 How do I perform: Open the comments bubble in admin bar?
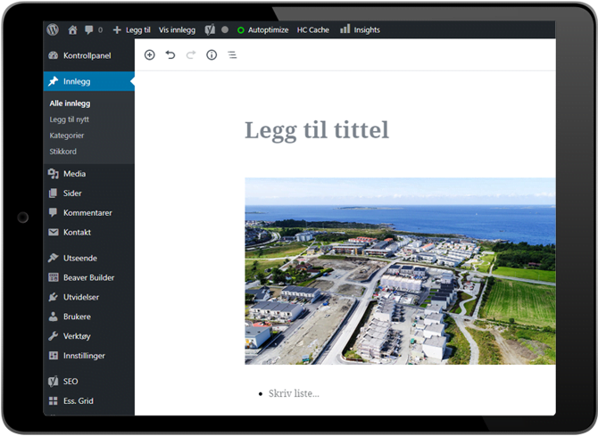tap(92, 29)
